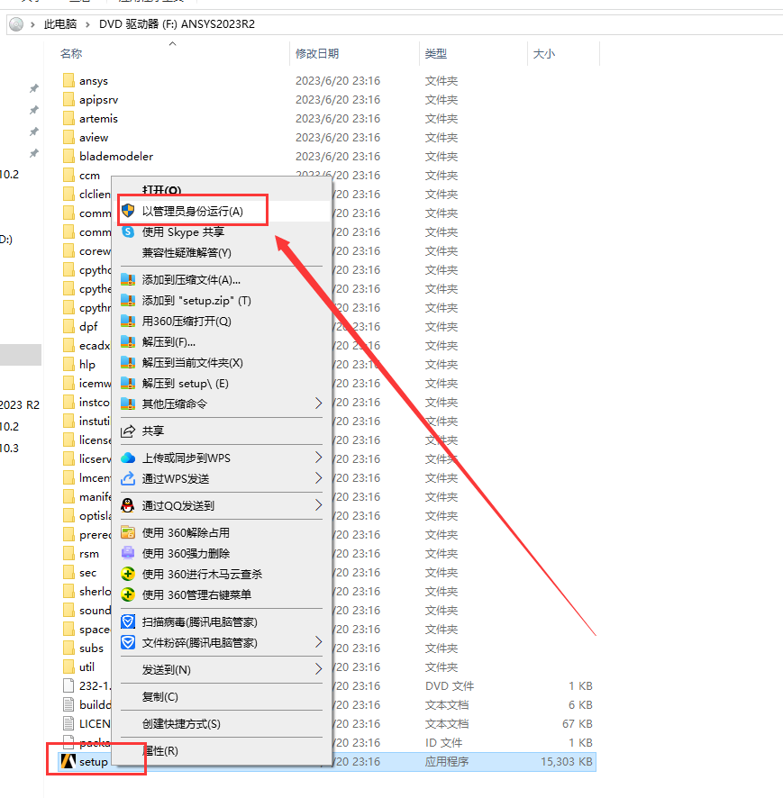783x798 pixels.
Task: Click the WPS cloud icon
Action: point(128,458)
